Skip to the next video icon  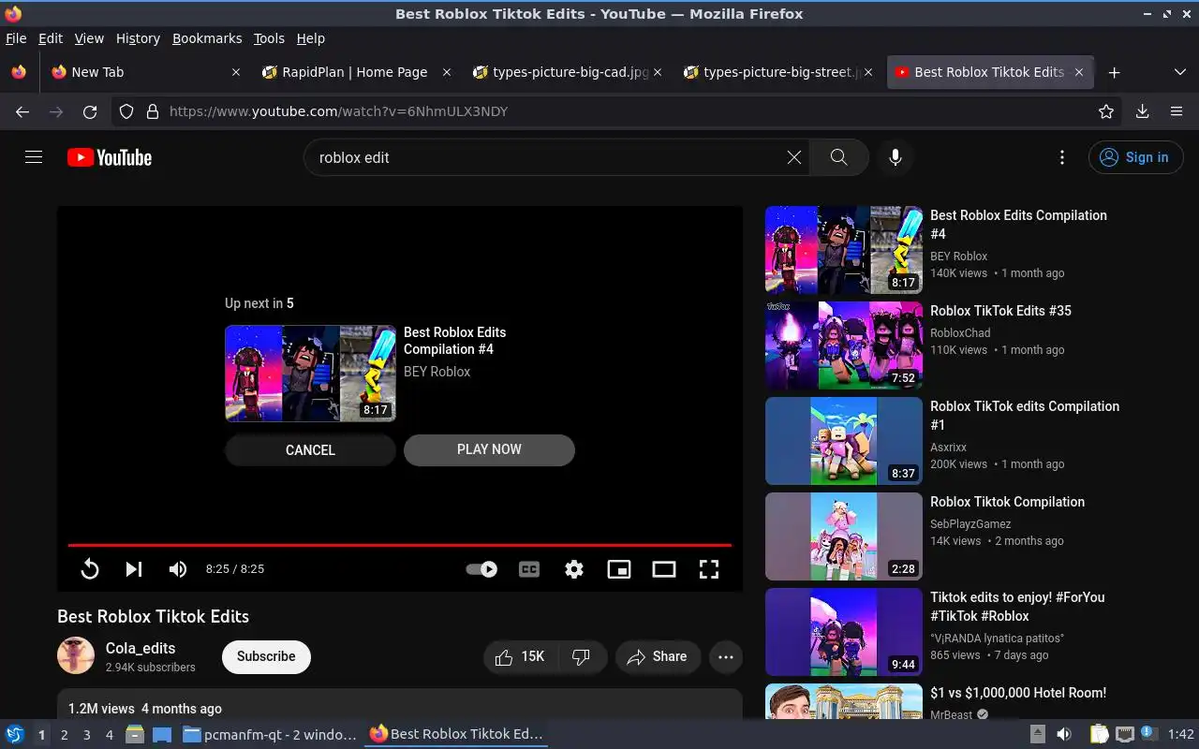[x=134, y=568]
